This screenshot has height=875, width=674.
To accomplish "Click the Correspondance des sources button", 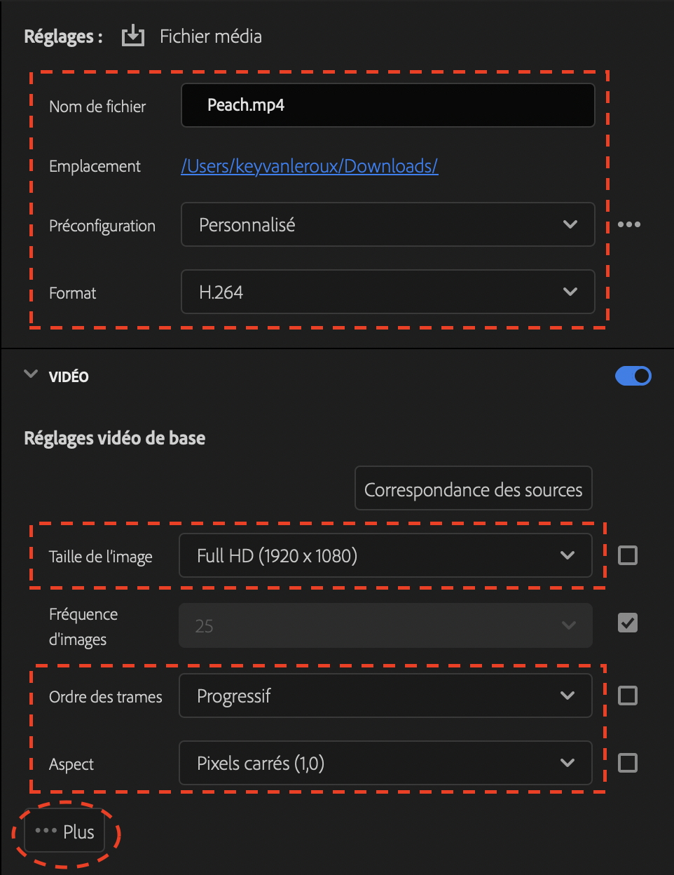I will (x=473, y=488).
